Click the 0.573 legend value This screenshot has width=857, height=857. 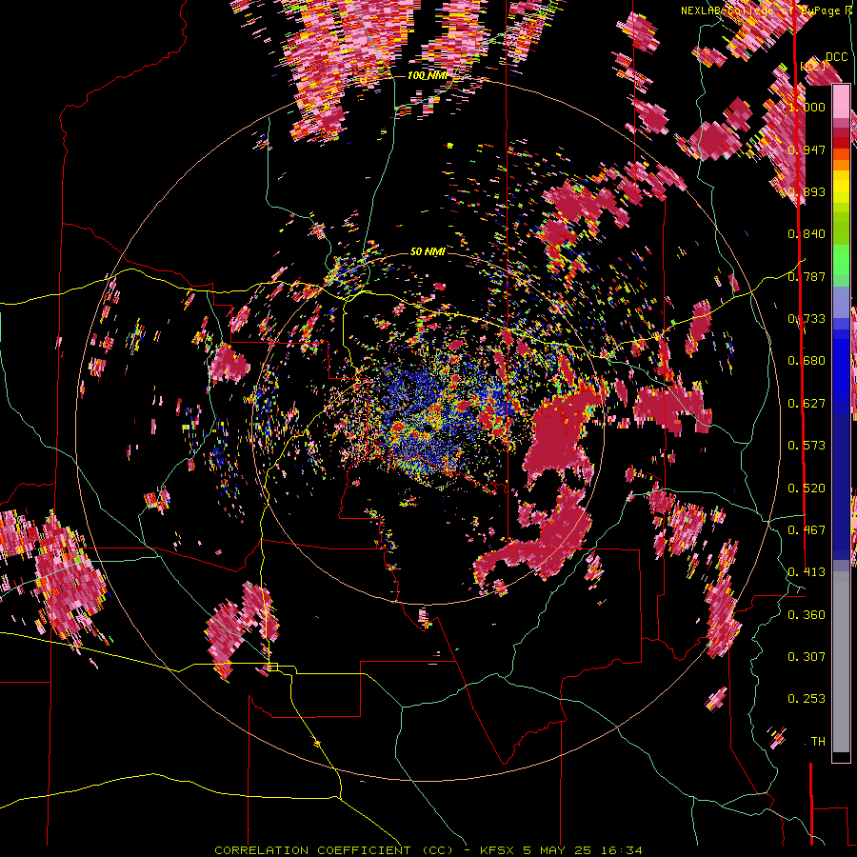tap(807, 446)
